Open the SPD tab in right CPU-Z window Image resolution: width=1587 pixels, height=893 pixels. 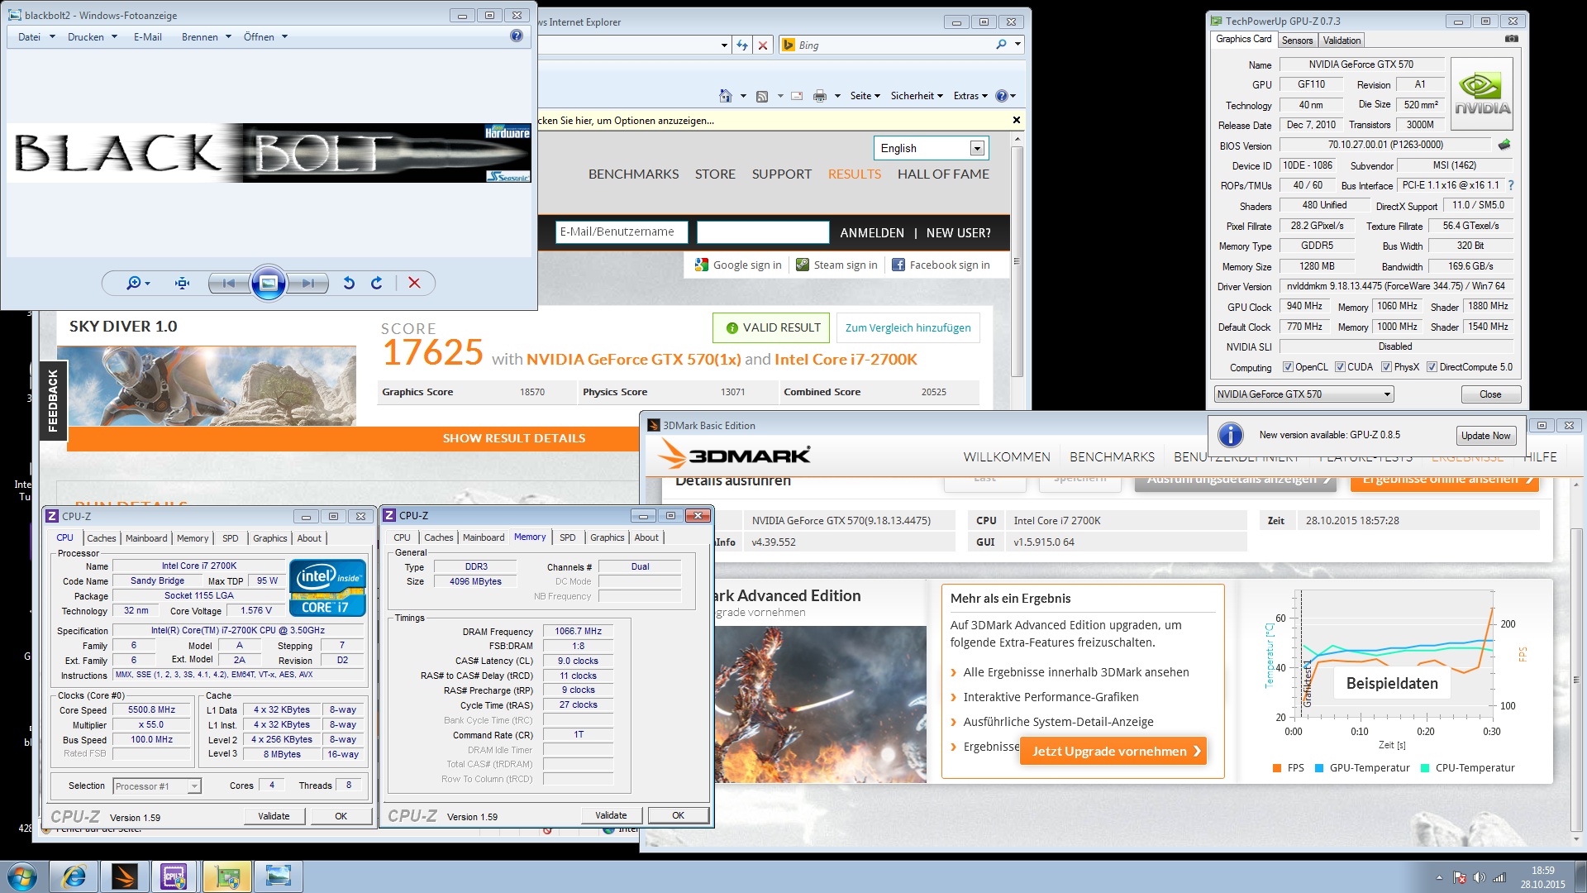(x=567, y=537)
